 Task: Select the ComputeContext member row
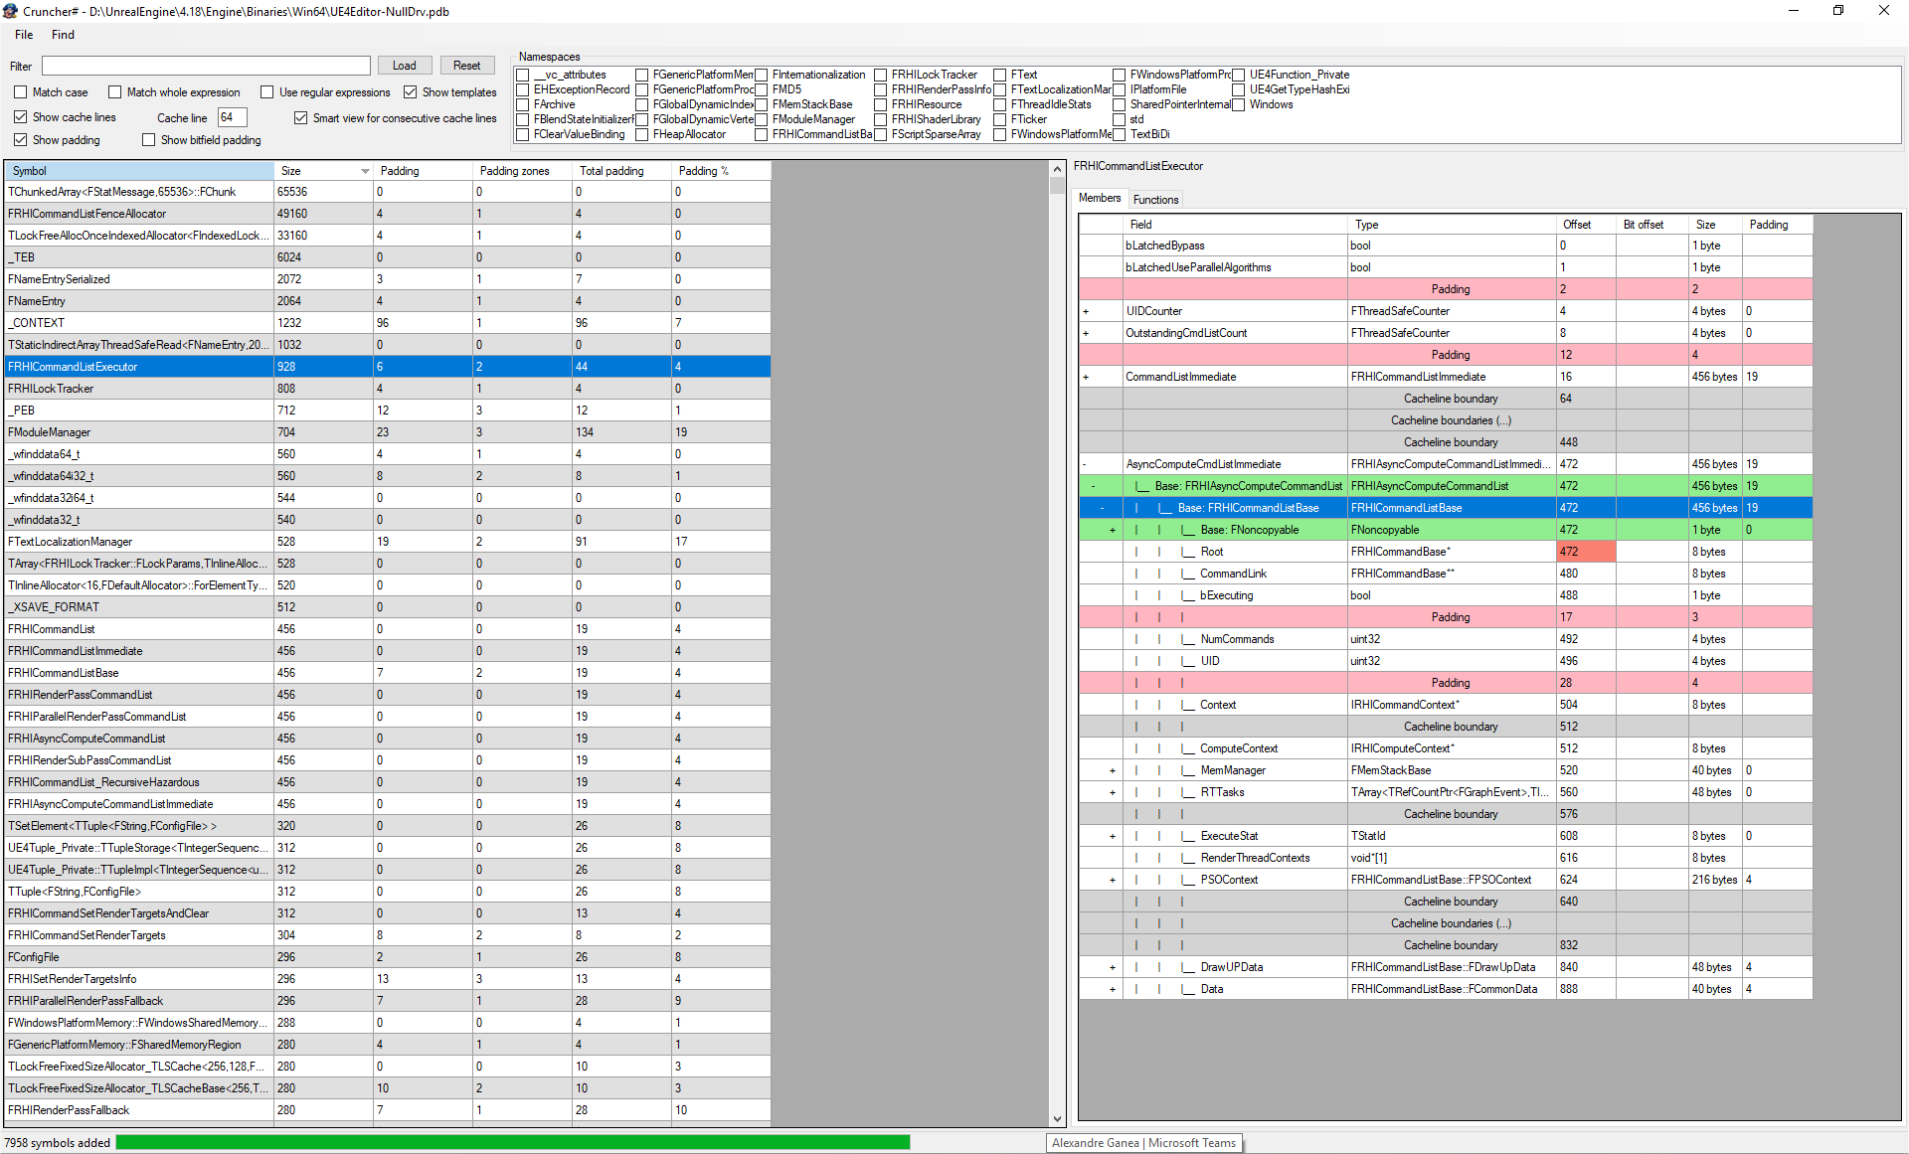coord(1446,748)
